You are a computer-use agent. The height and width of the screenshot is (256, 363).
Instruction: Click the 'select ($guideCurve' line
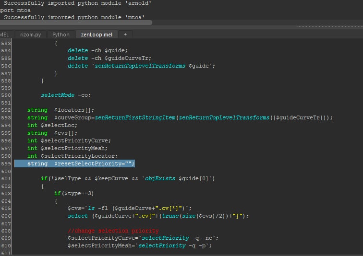(158, 216)
